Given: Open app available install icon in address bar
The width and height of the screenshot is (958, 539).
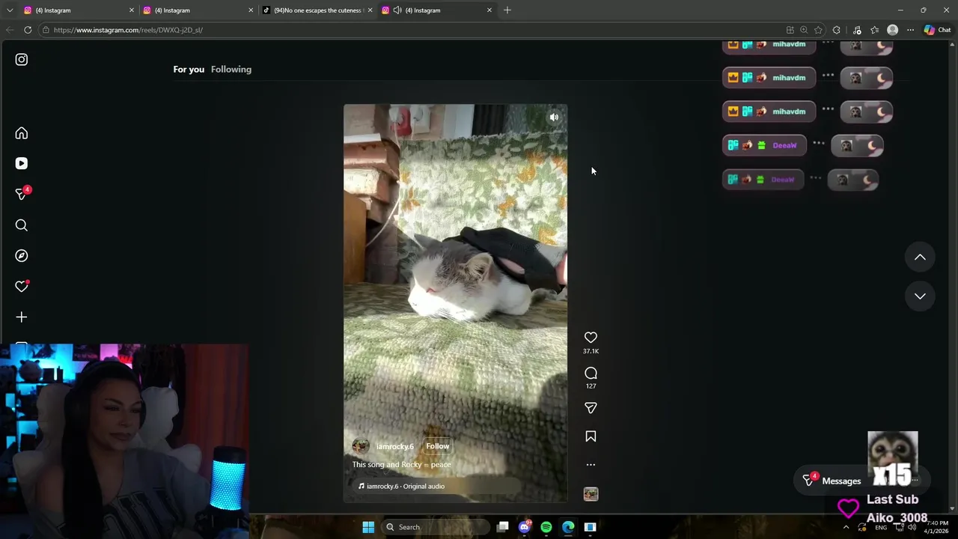Looking at the screenshot, I should (790, 30).
